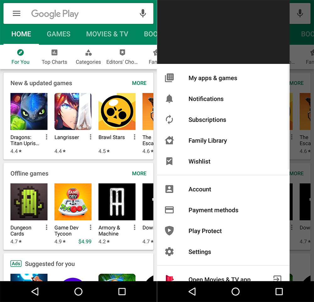Switch to the MOVIES & TV tab
The width and height of the screenshot is (314, 302).
pos(107,34)
